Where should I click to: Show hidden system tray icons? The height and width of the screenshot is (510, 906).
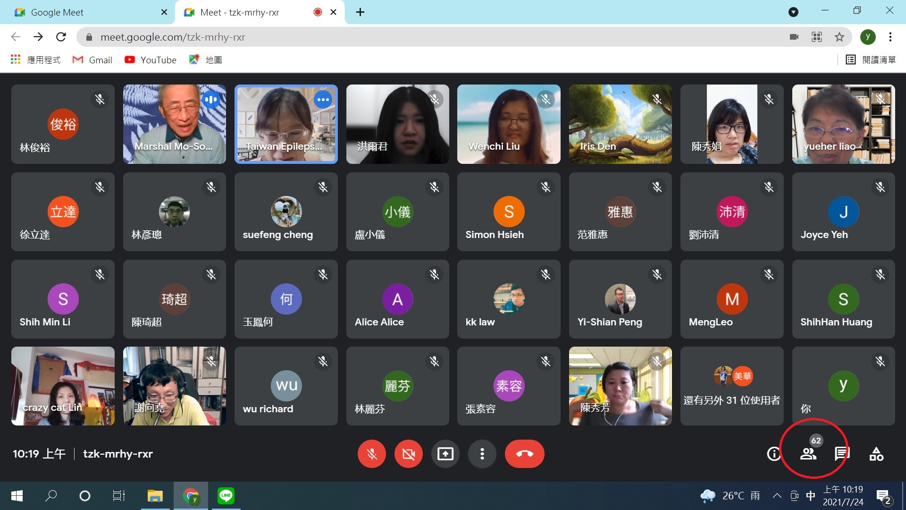click(x=777, y=496)
